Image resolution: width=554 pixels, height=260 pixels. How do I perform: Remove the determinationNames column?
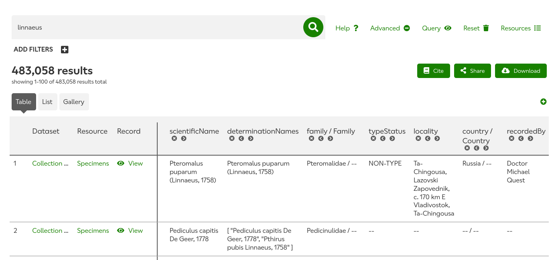pyautogui.click(x=232, y=138)
